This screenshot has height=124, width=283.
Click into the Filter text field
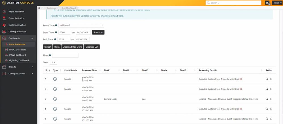(x=65, y=55)
